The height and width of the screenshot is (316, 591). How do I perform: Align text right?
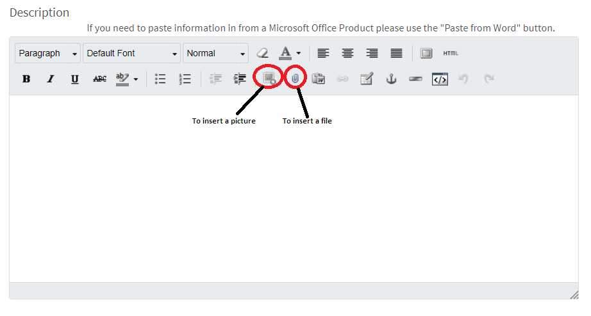(372, 53)
